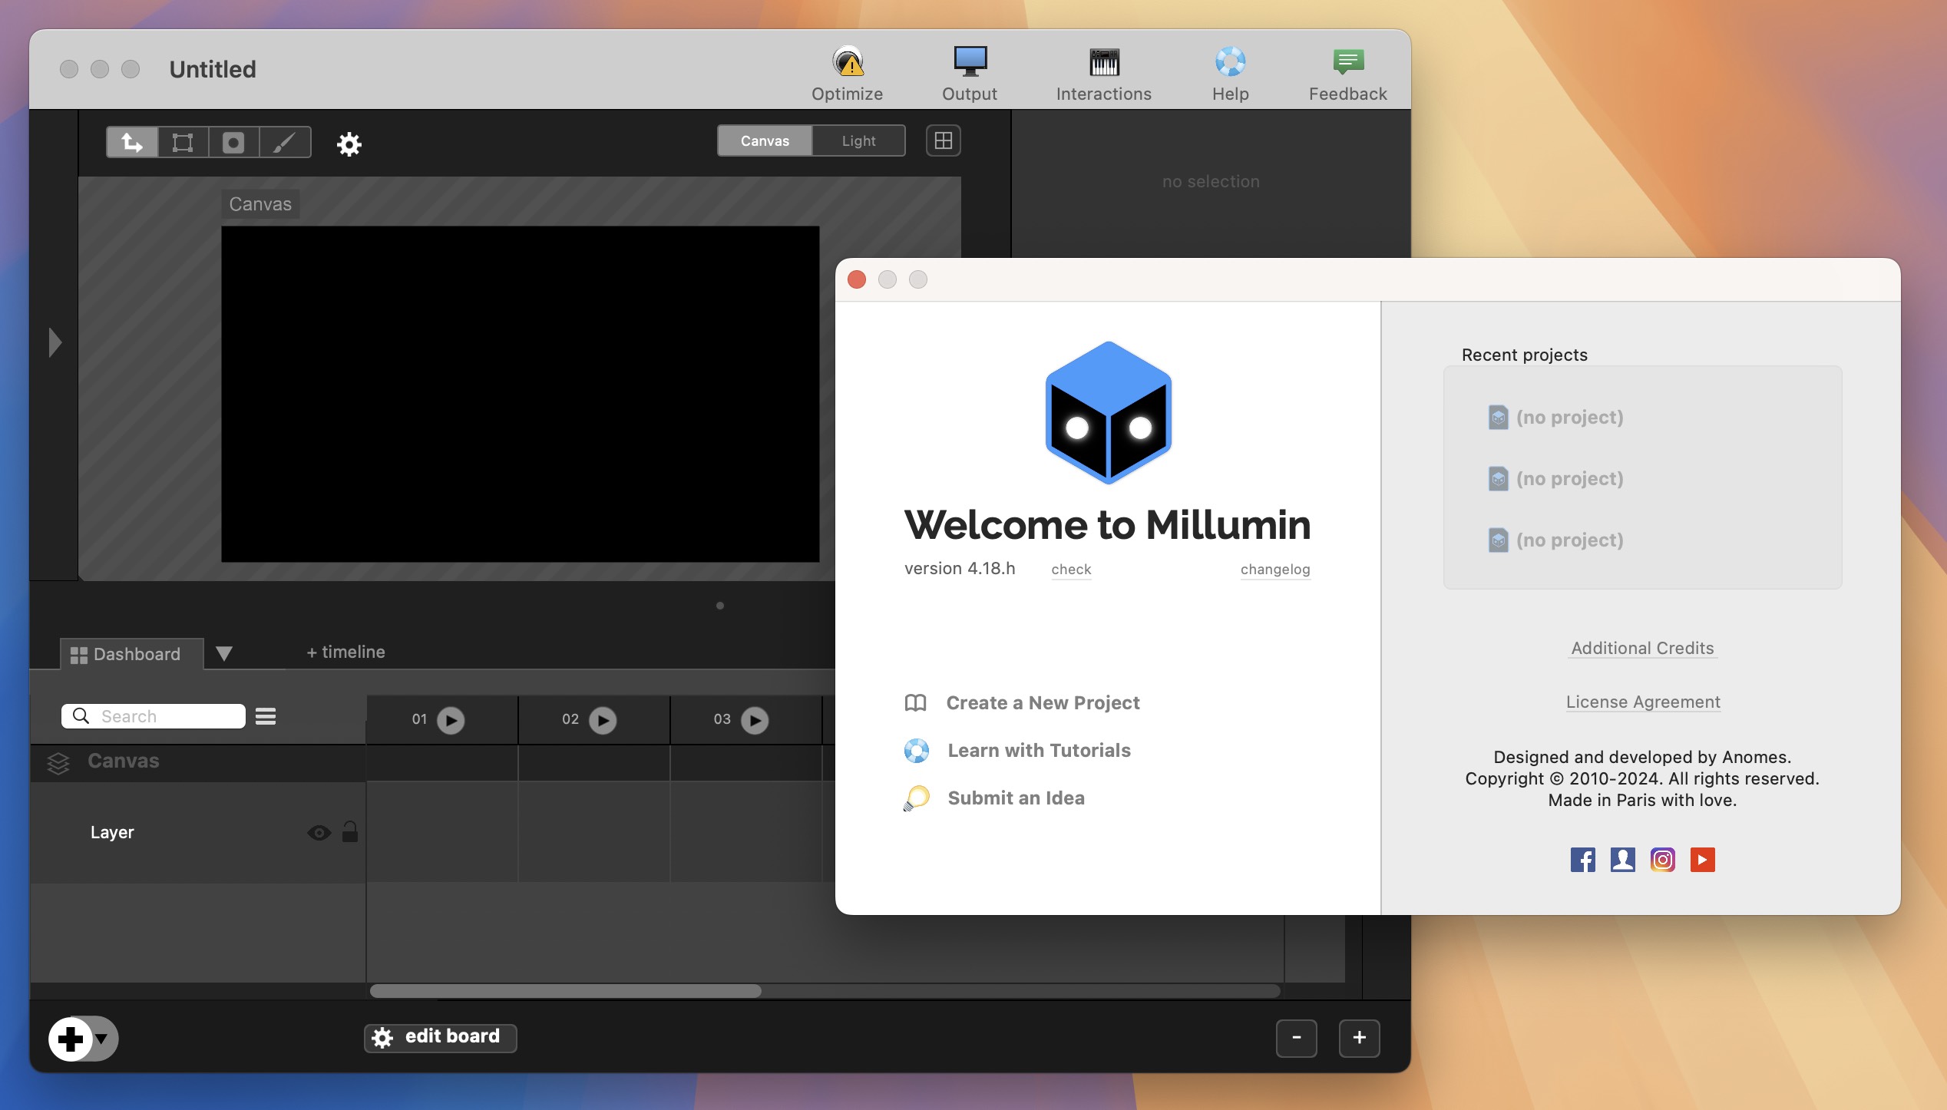Toggle Light view mode

(x=858, y=139)
